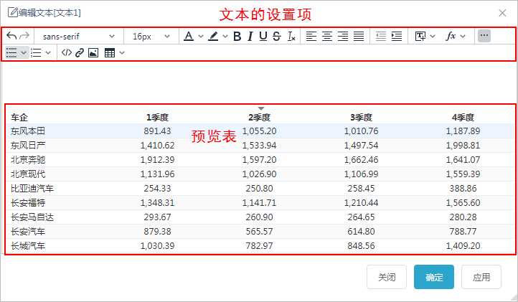Confirm with the 确定 button
This screenshot has height=302, width=518.
coord(434,277)
